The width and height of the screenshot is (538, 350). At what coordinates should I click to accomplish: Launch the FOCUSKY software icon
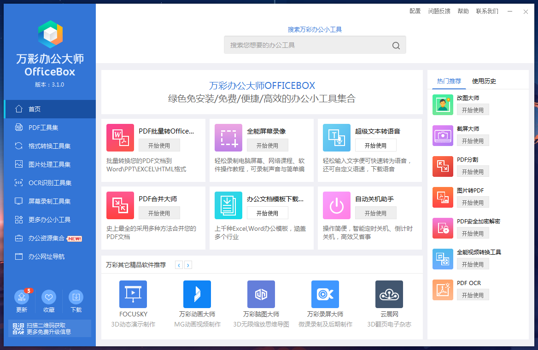click(x=133, y=294)
